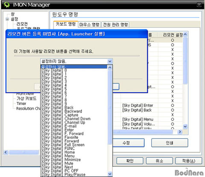Select Timer in the settings tree
This screenshot has width=205, height=177.
[21, 104]
